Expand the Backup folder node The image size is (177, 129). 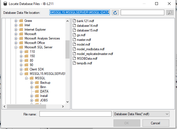(x=32, y=83)
